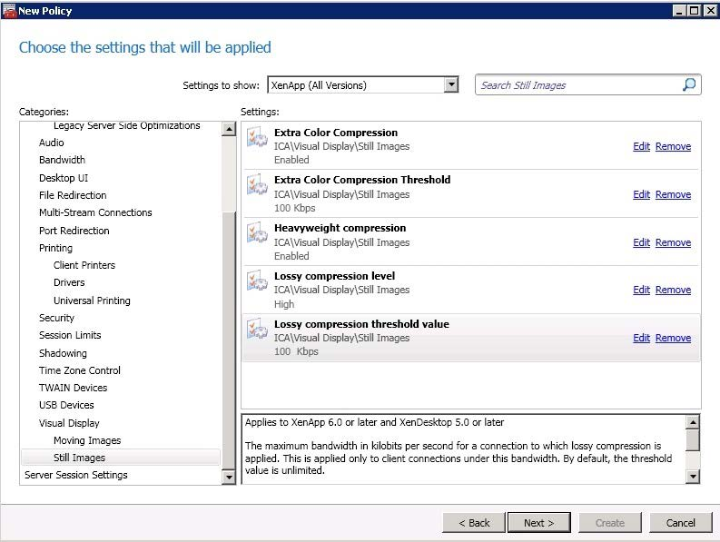The width and height of the screenshot is (720, 542).
Task: Remove Lossy compression threshold value
Action: tap(673, 338)
